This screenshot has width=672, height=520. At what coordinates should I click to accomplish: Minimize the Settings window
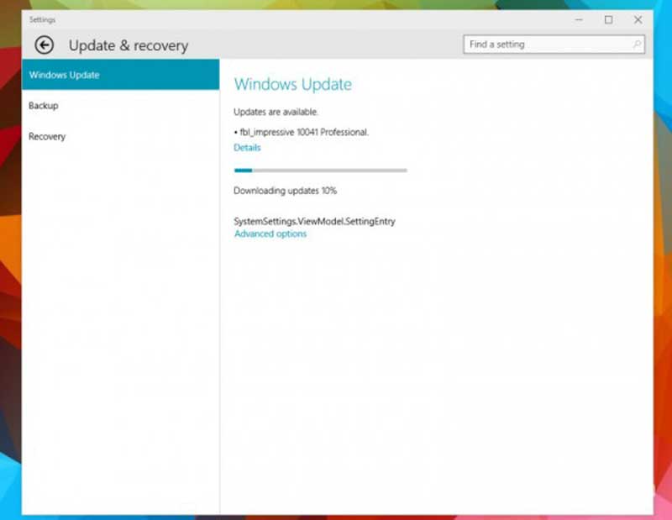click(x=579, y=19)
